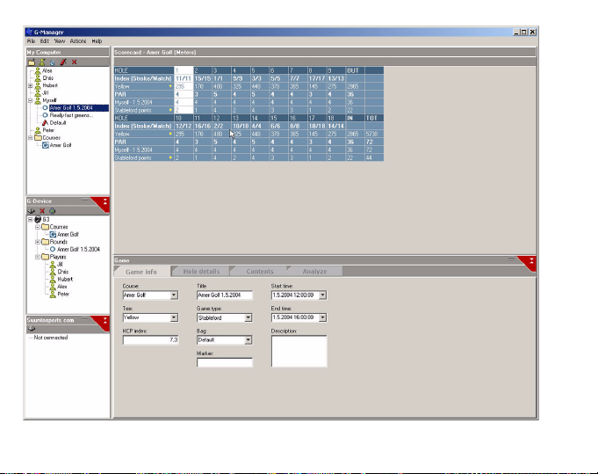Viewport: 598px width, 474px height.
Task: Open the Help menu
Action: click(x=97, y=40)
